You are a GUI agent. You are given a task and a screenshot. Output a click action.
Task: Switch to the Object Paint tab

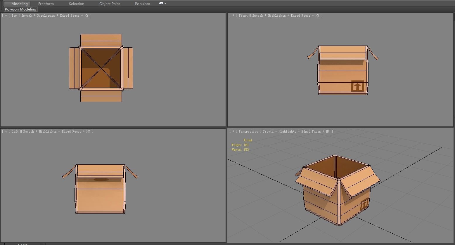tap(110, 4)
